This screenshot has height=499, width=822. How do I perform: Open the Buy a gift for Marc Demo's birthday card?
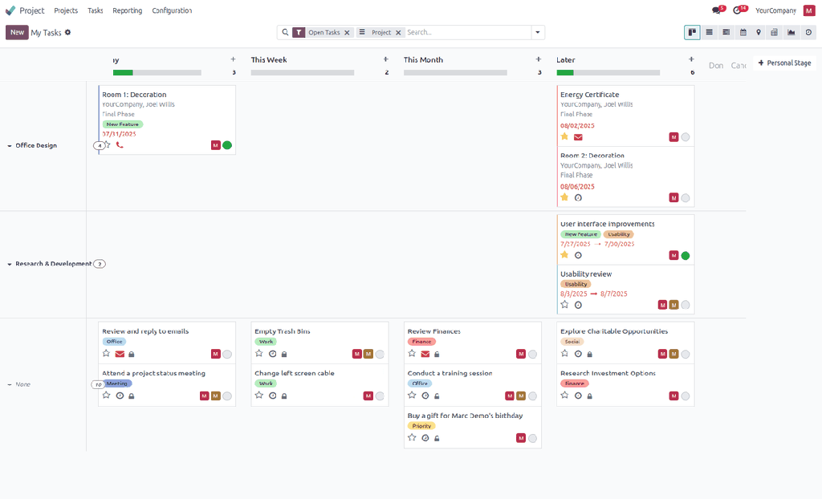(472, 427)
